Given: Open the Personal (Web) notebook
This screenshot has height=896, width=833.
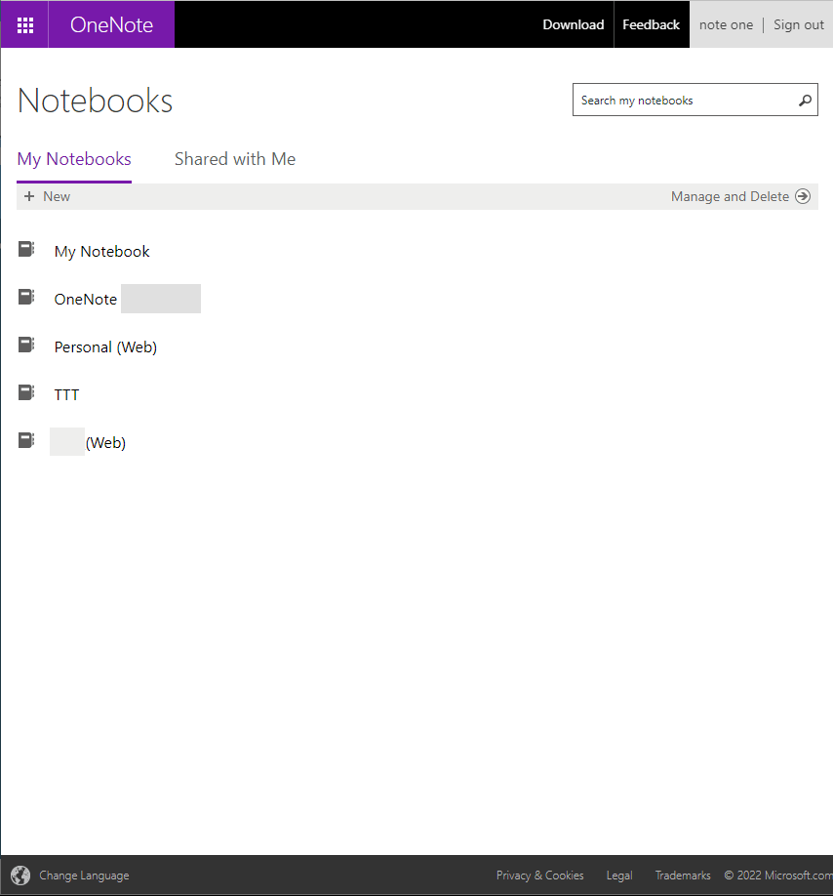Looking at the screenshot, I should tap(105, 347).
